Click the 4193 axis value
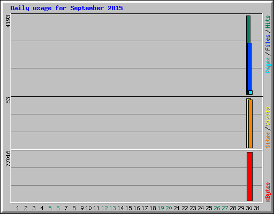This screenshot has height=214, width=274. tap(8, 21)
